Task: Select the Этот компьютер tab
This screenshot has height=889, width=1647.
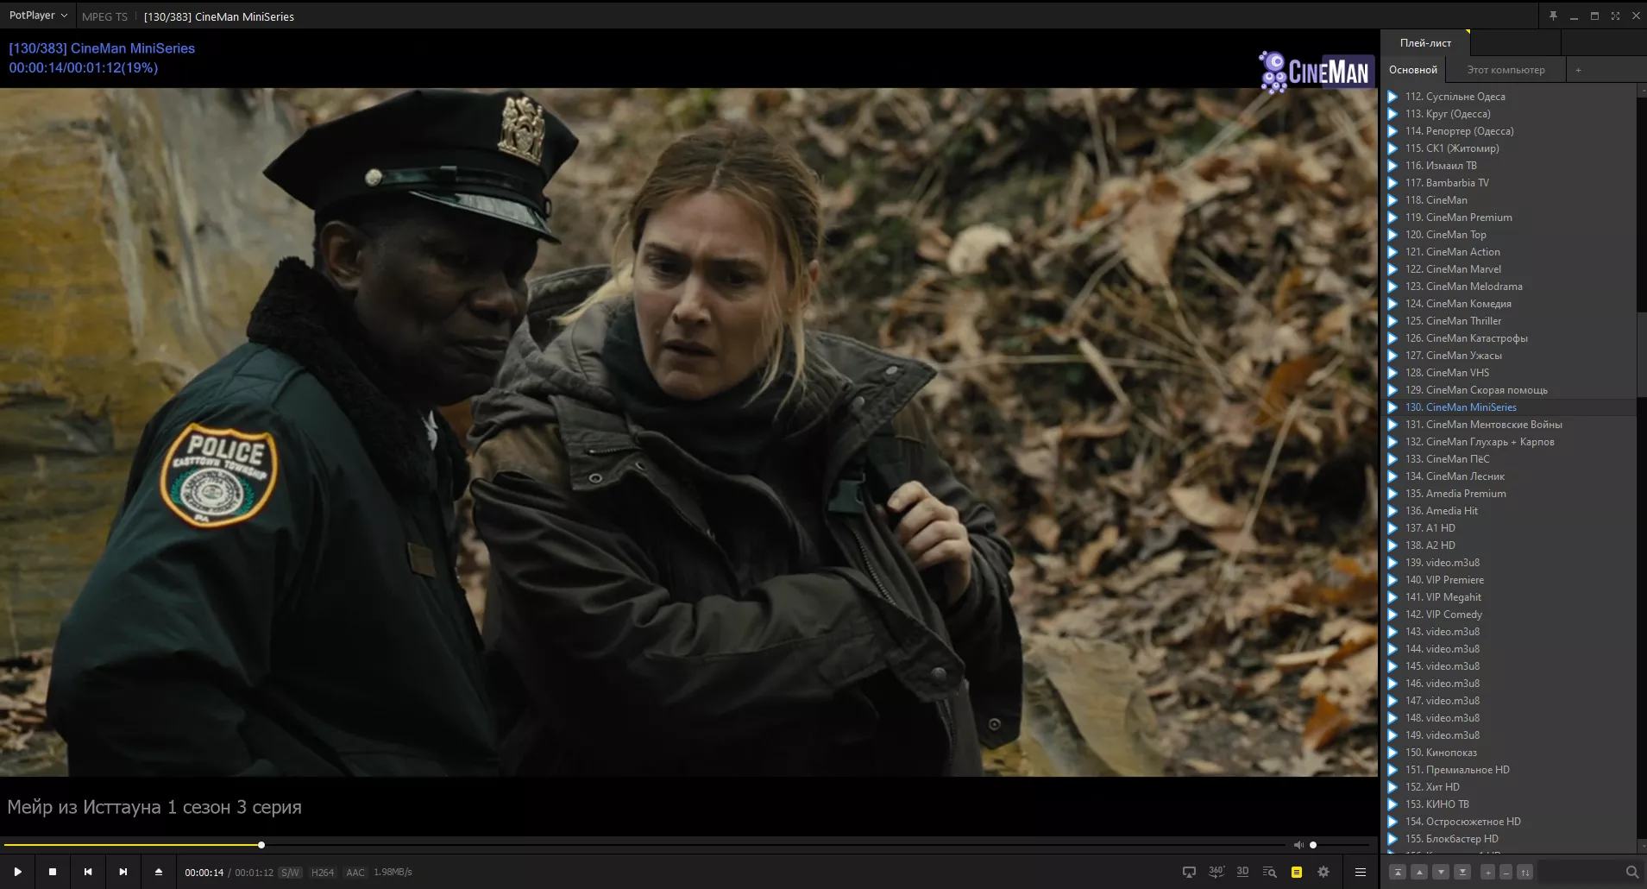Action: [x=1506, y=70]
